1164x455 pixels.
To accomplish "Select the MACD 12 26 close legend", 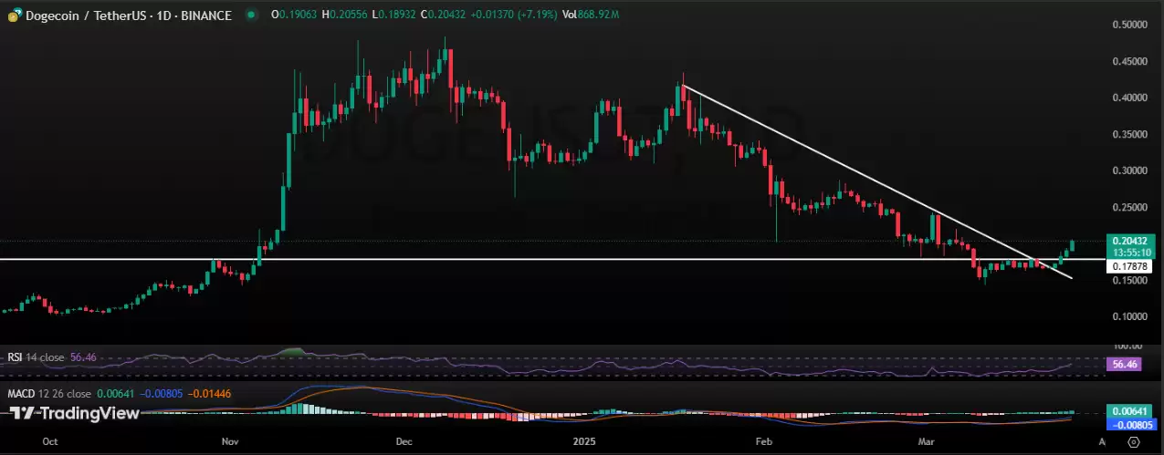I will [49, 394].
